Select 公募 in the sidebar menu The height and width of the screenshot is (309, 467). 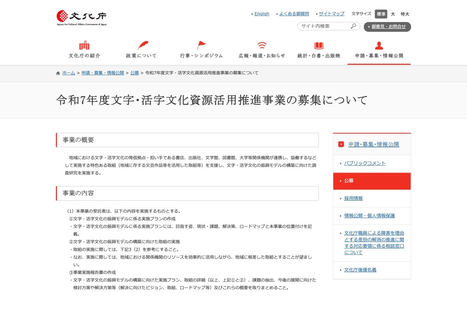[349, 181]
